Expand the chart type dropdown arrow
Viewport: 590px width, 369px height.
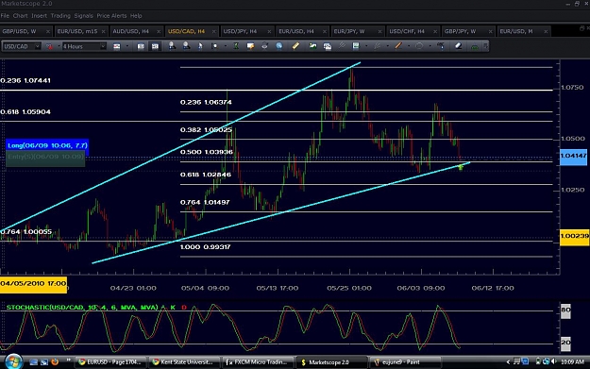126,46
